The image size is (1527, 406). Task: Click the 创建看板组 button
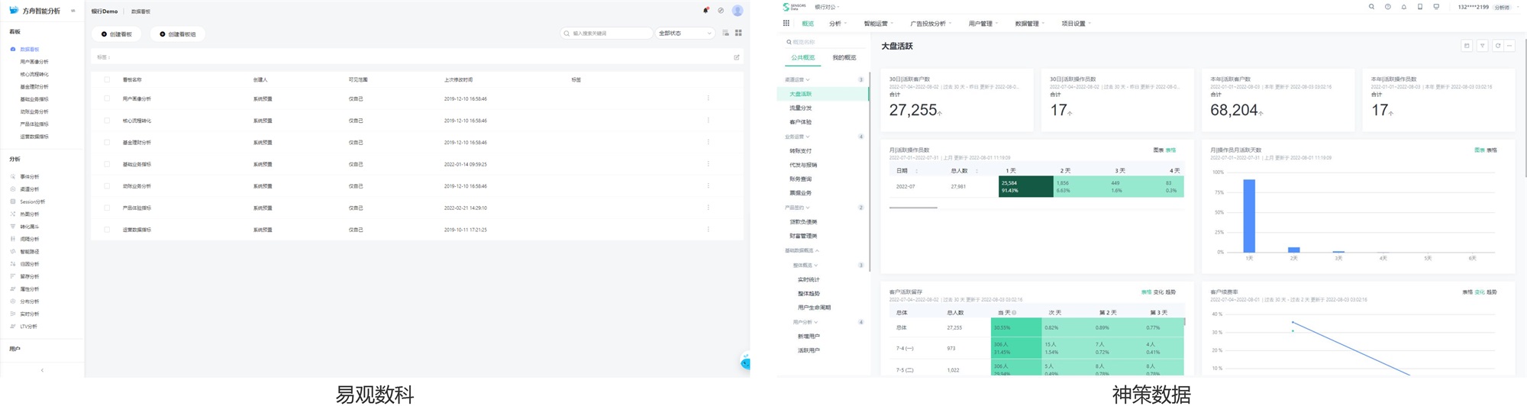(x=178, y=34)
